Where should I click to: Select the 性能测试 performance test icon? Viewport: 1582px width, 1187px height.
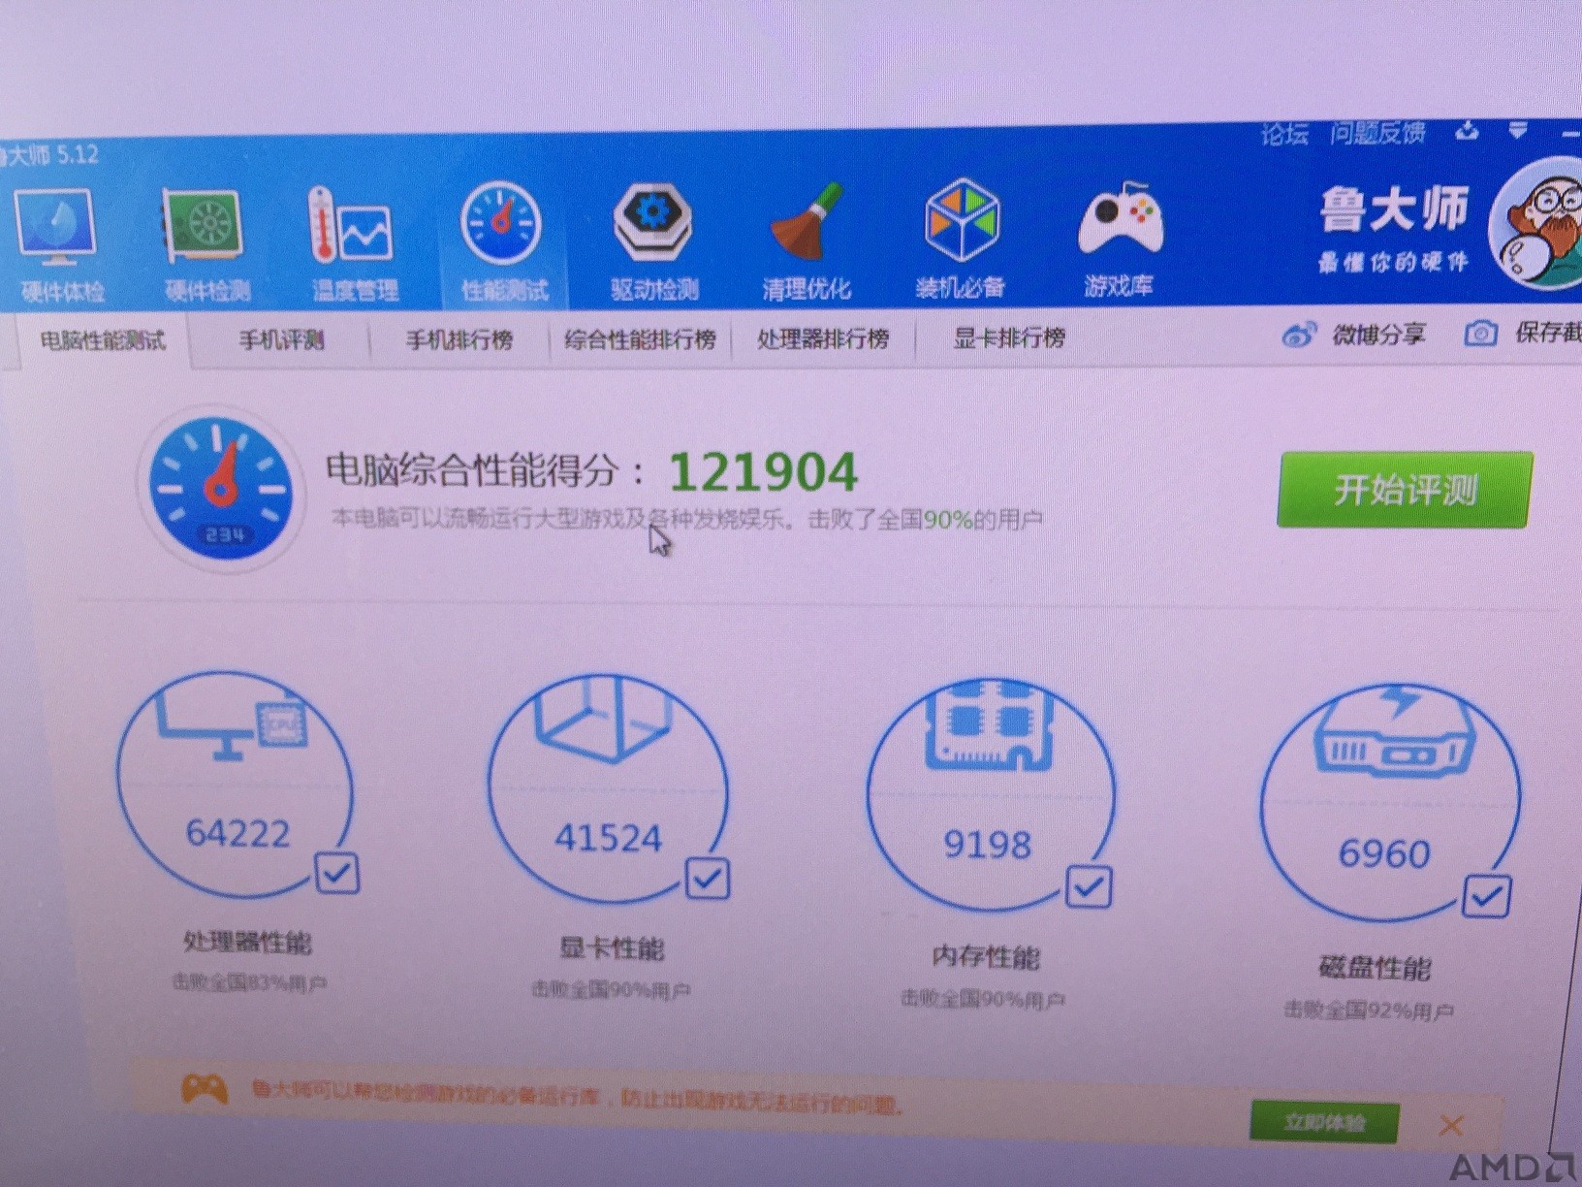(501, 224)
